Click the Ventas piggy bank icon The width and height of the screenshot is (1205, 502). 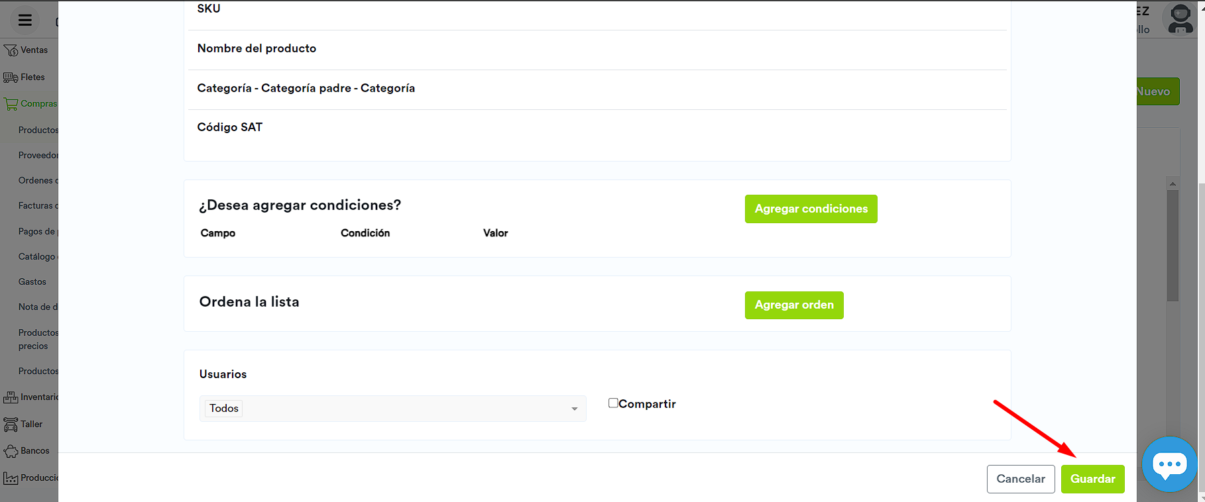11,50
